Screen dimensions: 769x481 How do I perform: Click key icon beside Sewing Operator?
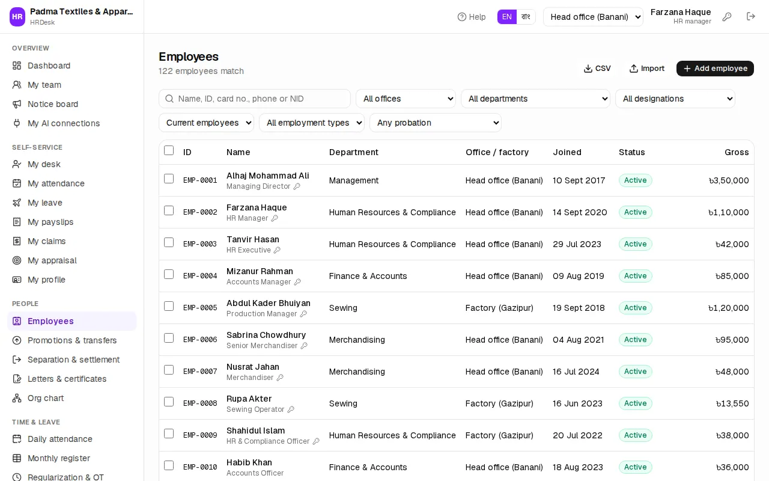tap(291, 409)
